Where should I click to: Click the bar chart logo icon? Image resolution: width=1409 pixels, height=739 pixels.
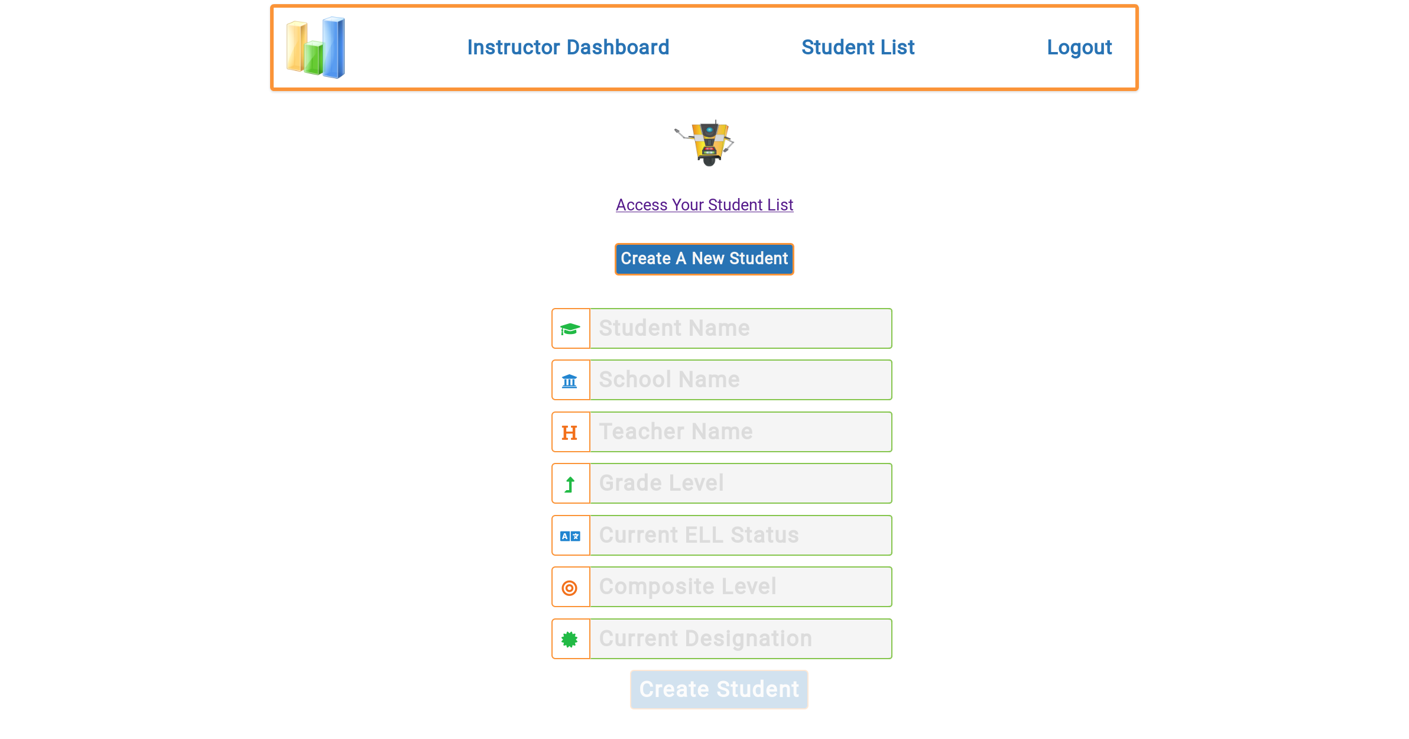click(316, 47)
